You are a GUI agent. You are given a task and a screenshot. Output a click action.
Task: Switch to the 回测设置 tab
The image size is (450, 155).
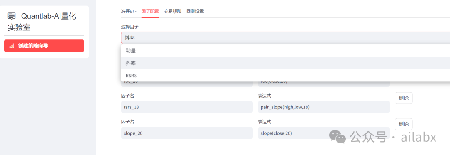195,12
